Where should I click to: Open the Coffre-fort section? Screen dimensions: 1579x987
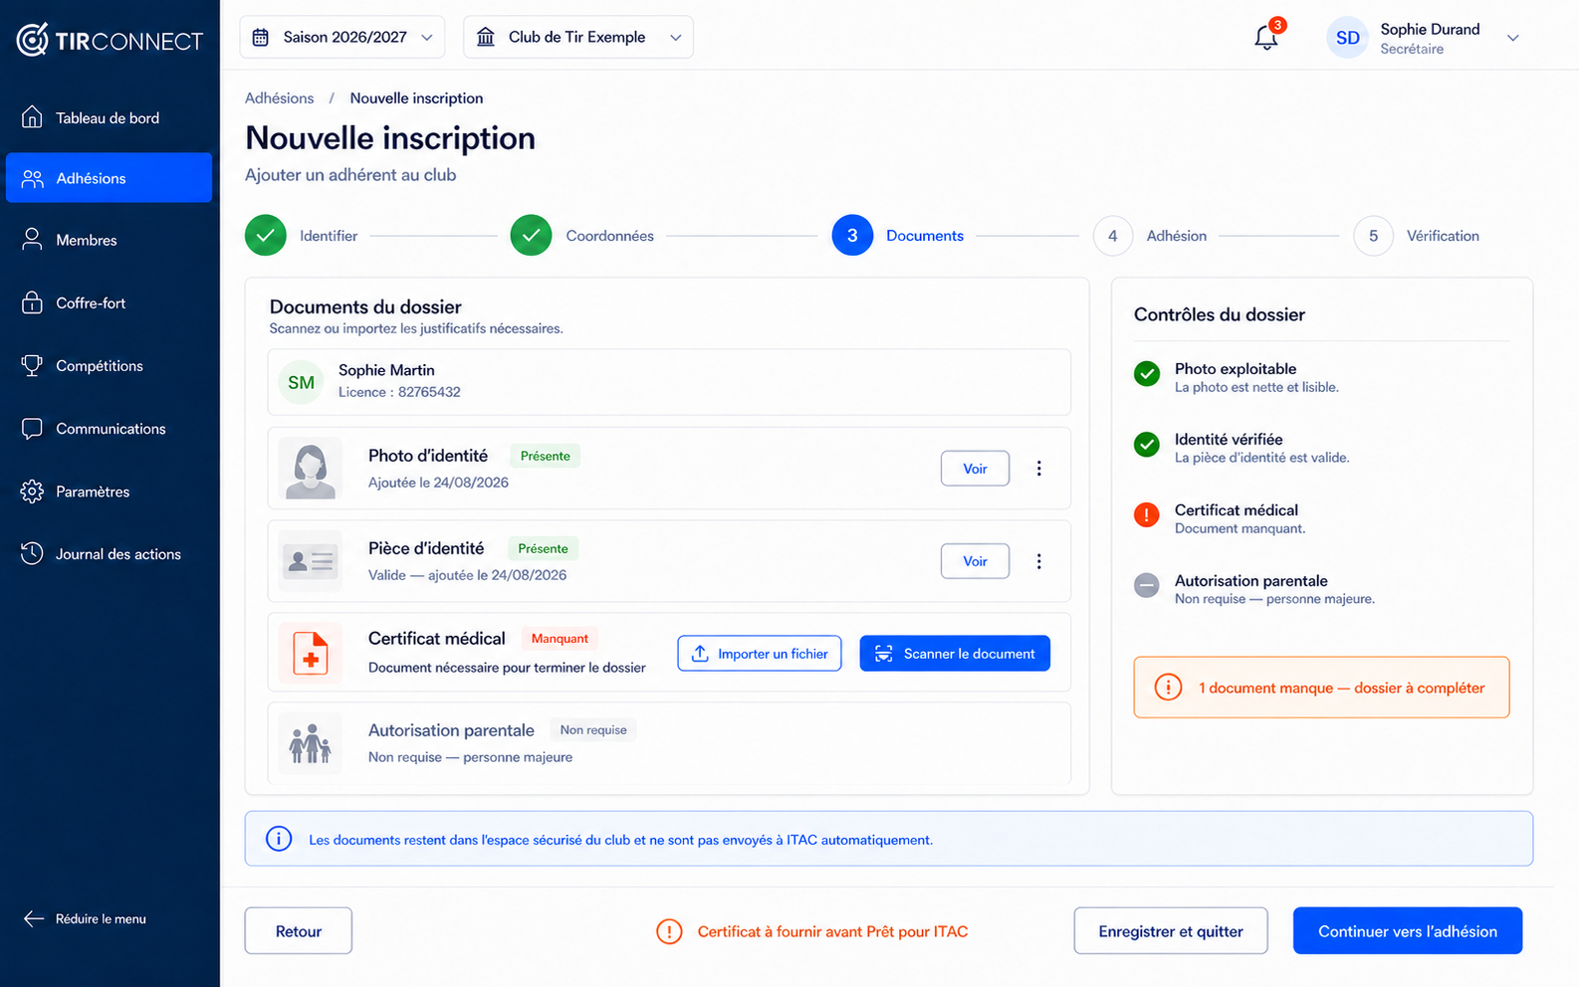(x=110, y=302)
